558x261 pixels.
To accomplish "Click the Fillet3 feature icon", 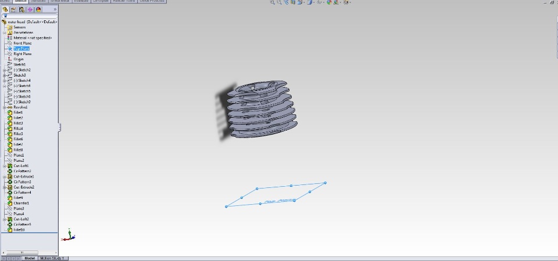I will [10, 123].
